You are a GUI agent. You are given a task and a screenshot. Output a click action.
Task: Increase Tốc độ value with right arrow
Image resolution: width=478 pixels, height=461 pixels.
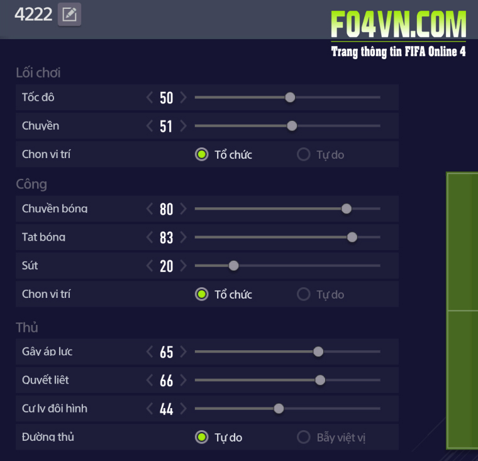pos(183,98)
